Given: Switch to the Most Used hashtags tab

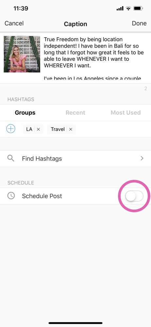Looking at the screenshot, I should [x=126, y=112].
